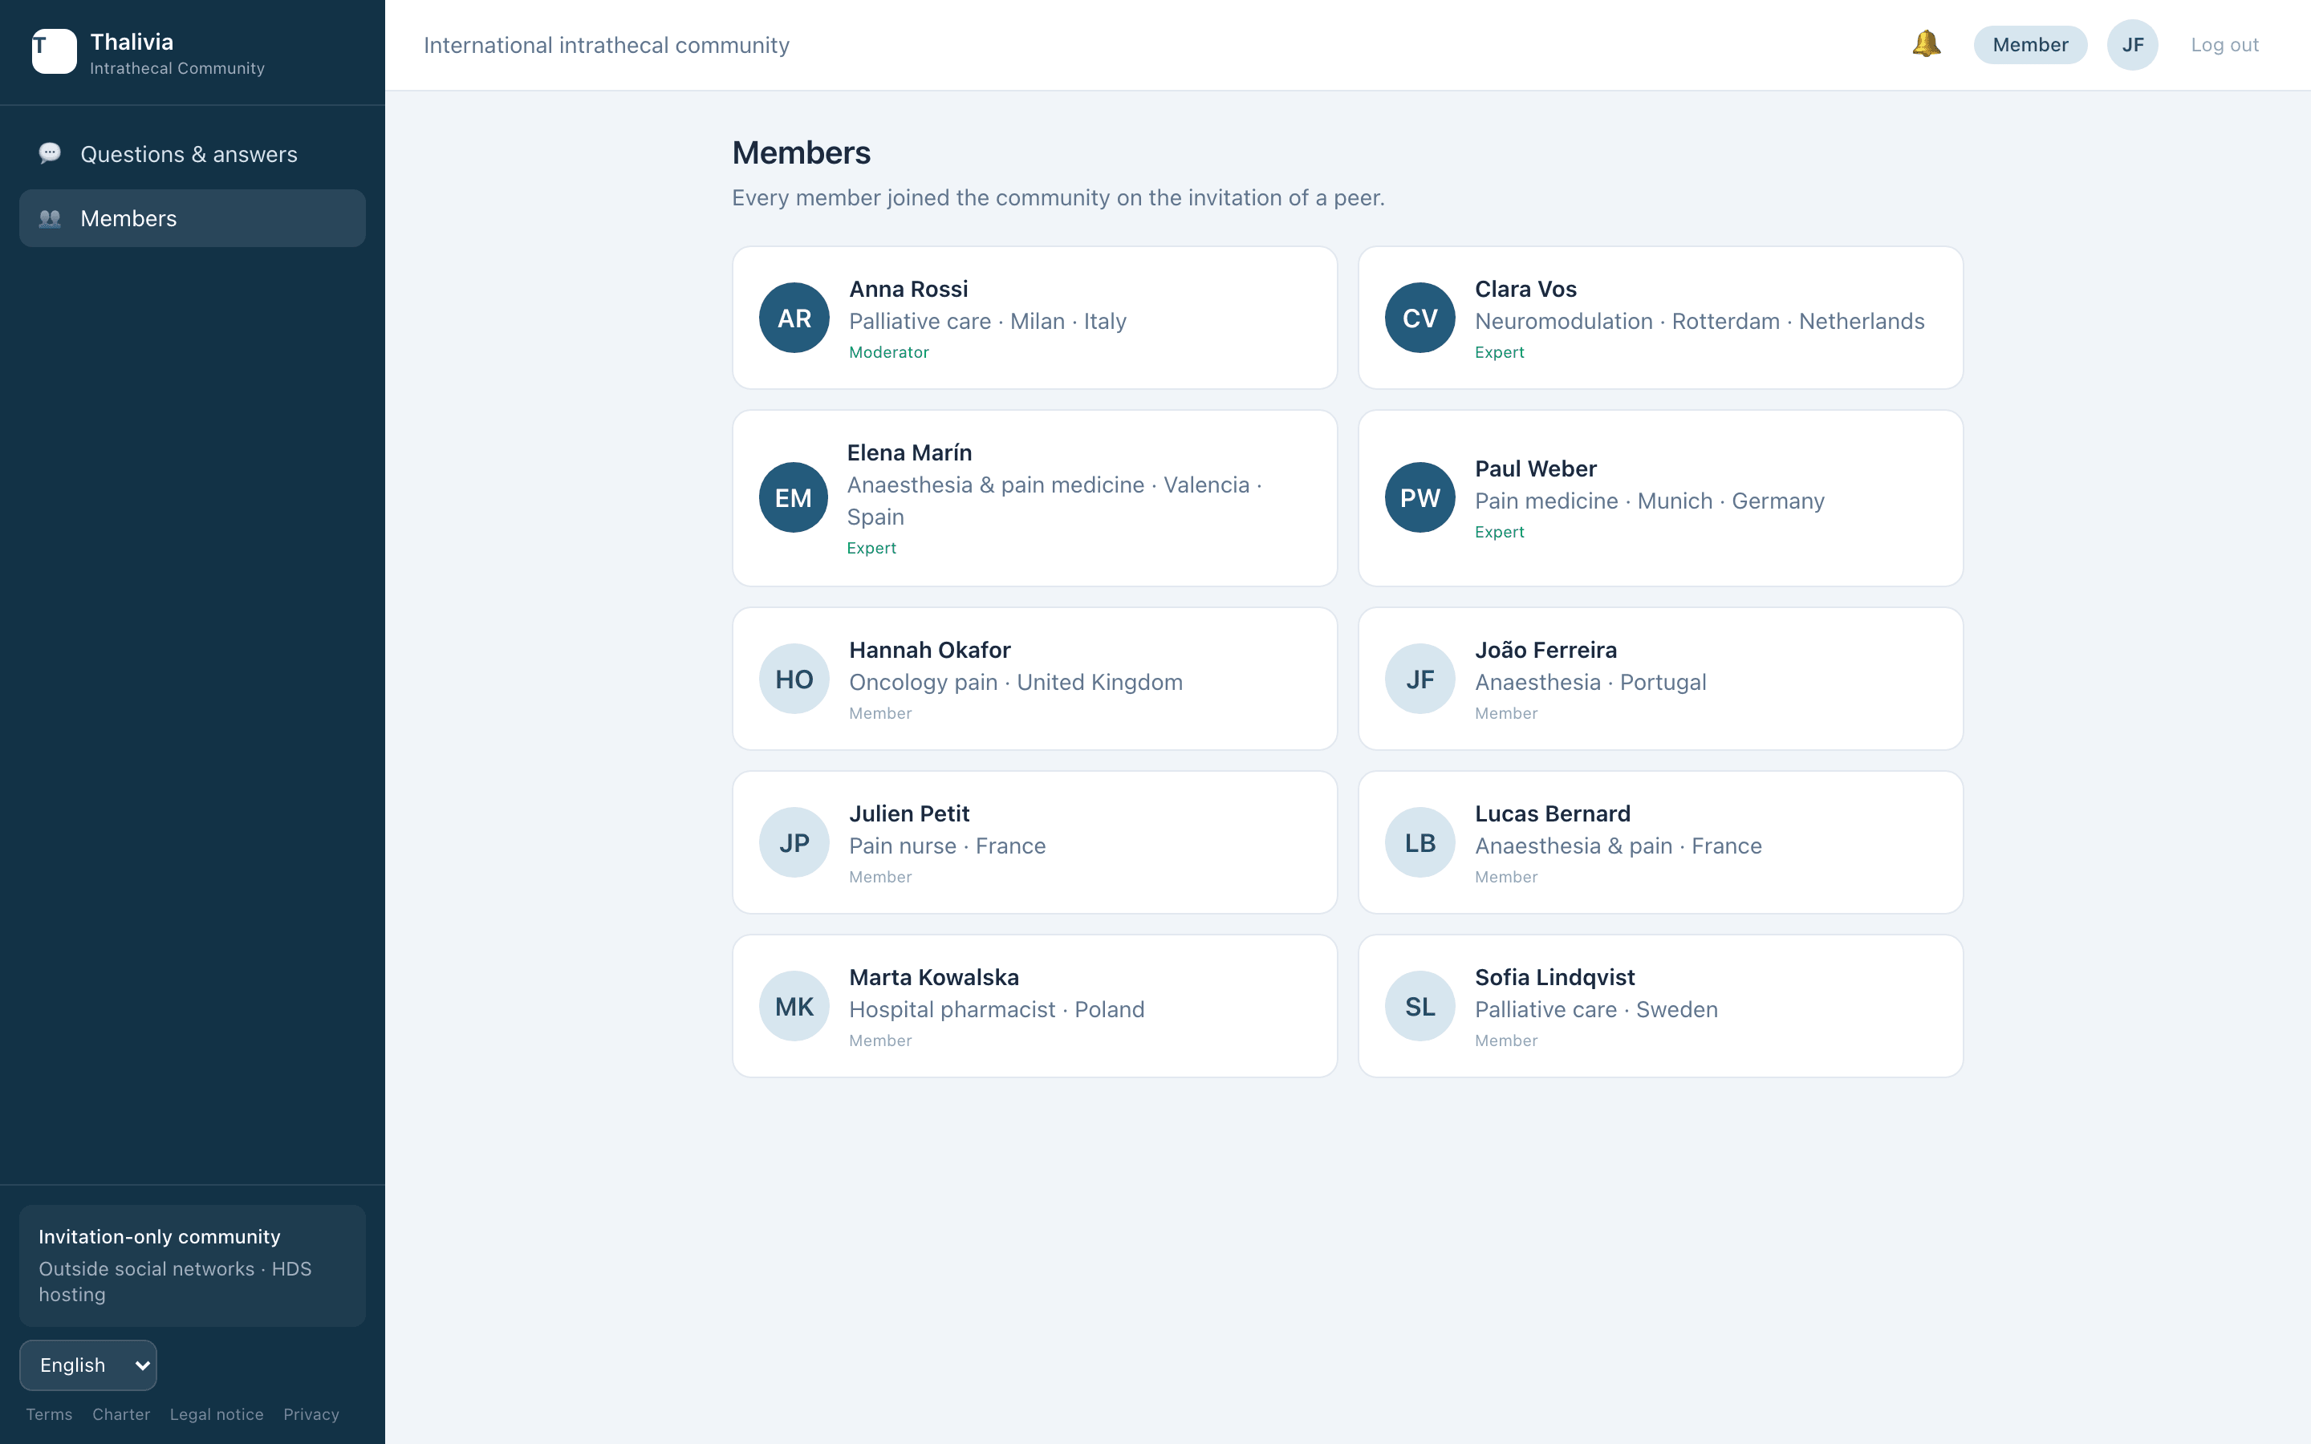2311x1444 pixels.
Task: Click the Log out link
Action: [2224, 45]
